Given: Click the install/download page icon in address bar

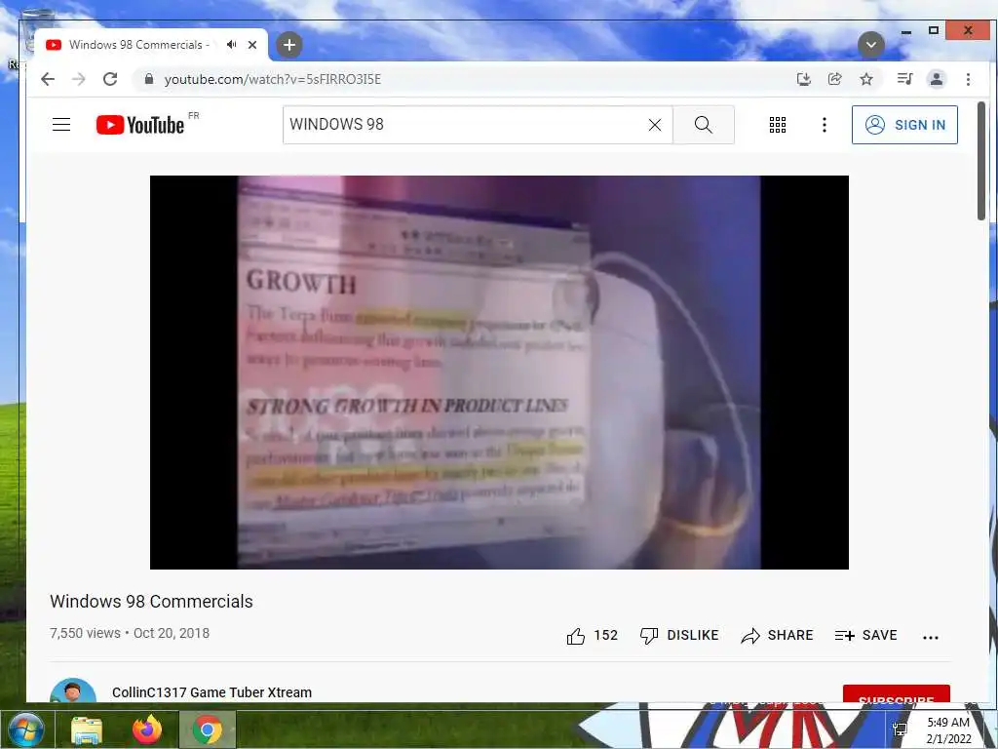Looking at the screenshot, I should click(804, 79).
